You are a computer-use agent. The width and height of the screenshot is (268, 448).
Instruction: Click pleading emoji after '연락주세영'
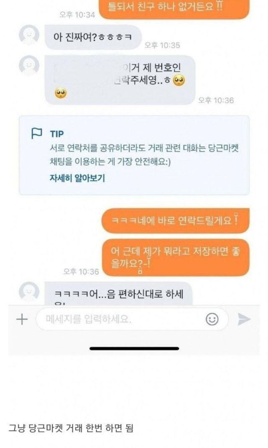[179, 80]
